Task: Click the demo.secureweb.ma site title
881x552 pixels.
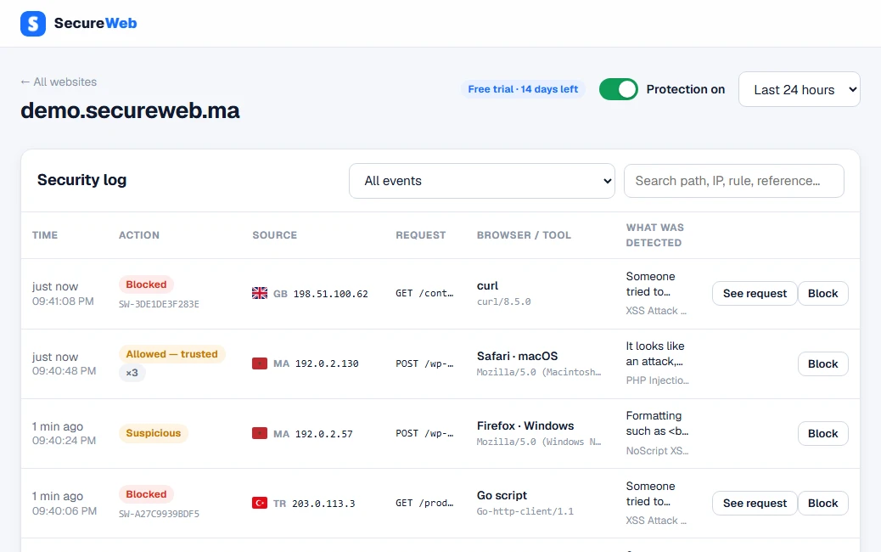Action: (x=130, y=110)
